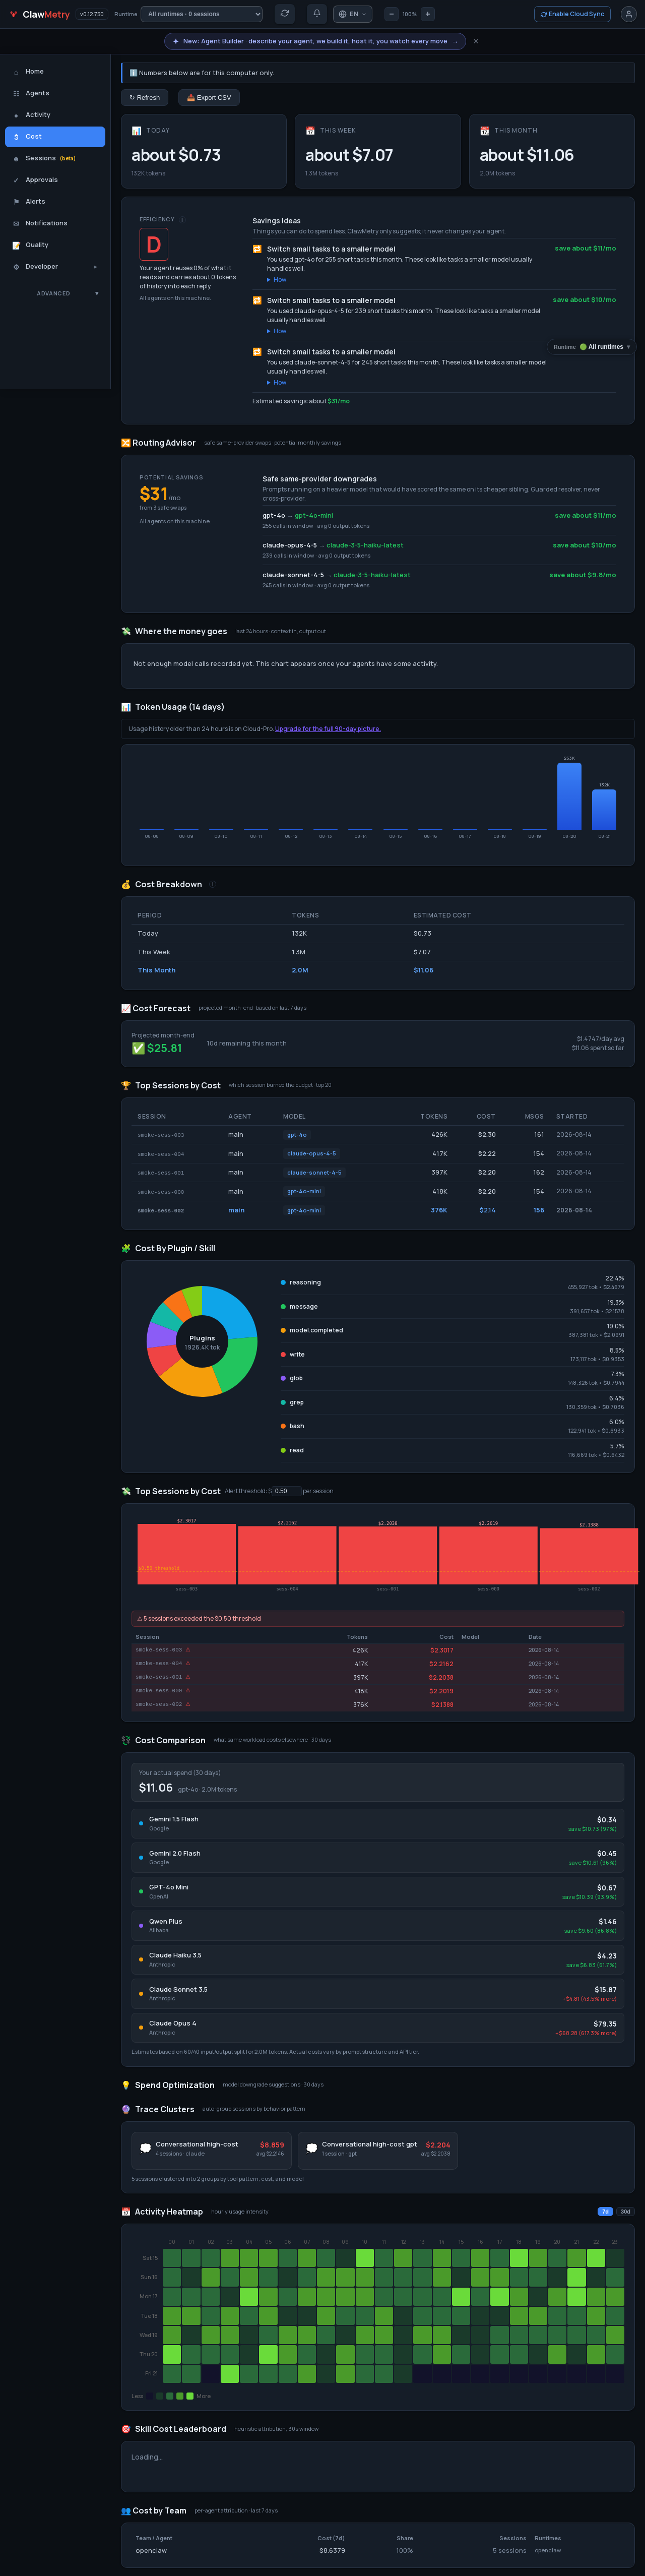Click Enable Cloud Sync

click(573, 14)
